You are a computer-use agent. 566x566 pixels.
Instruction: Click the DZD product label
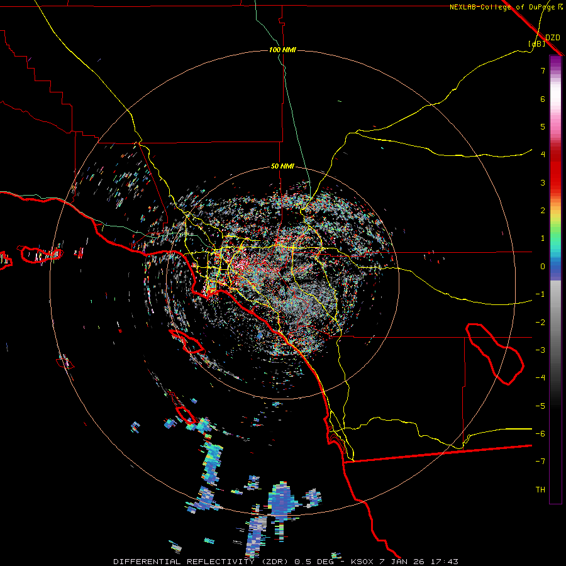pyautogui.click(x=553, y=38)
